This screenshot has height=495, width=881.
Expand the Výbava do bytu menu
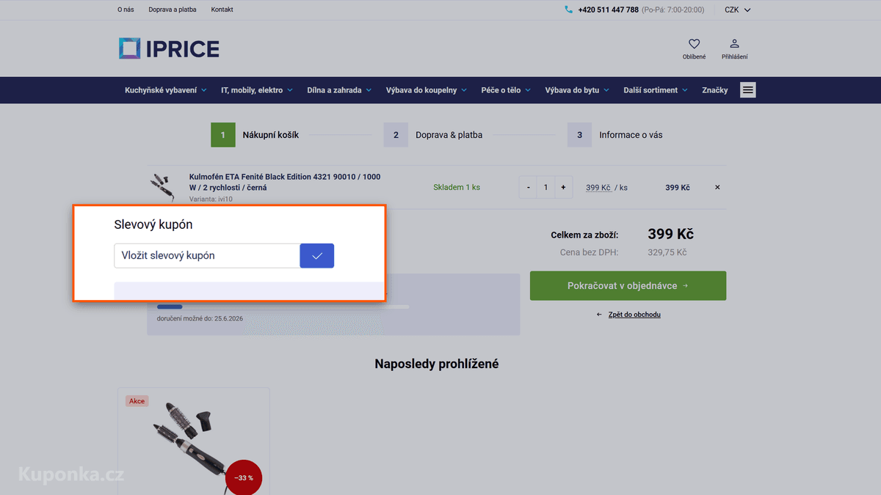pos(577,90)
